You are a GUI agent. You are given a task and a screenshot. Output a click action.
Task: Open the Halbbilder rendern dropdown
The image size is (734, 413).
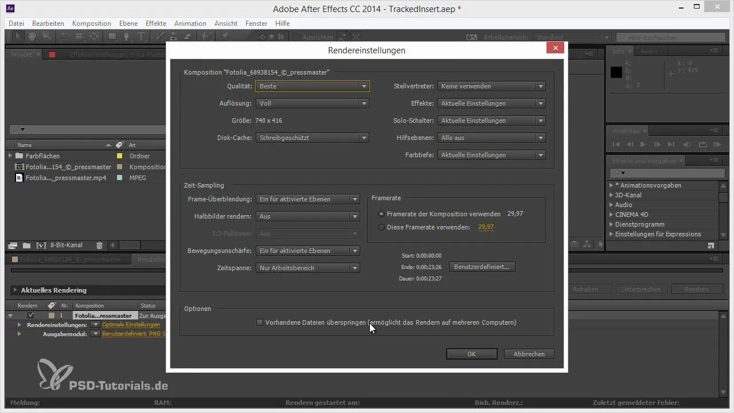point(308,216)
